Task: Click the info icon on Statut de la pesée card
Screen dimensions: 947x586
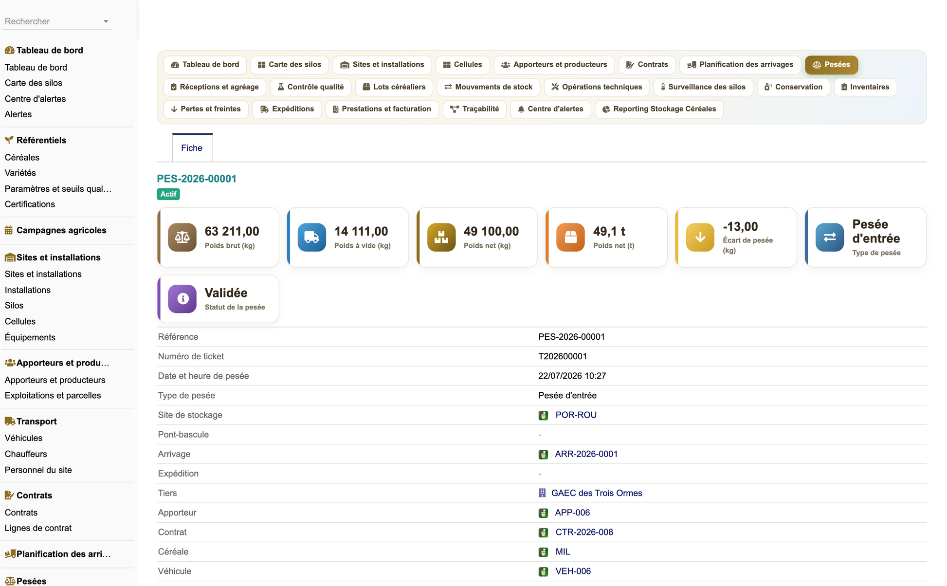Action: pos(182,299)
